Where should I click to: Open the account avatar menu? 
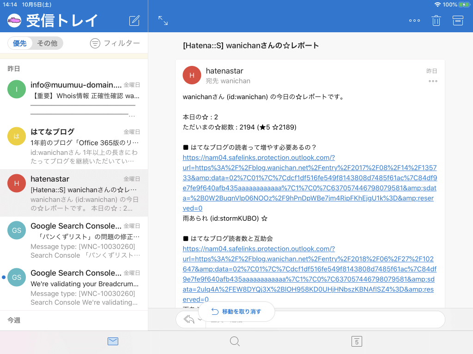coord(14,21)
